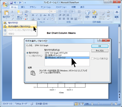The width and height of the screenshot is (122, 107).
Task: Toggle underline formatting
Action: 41,15
